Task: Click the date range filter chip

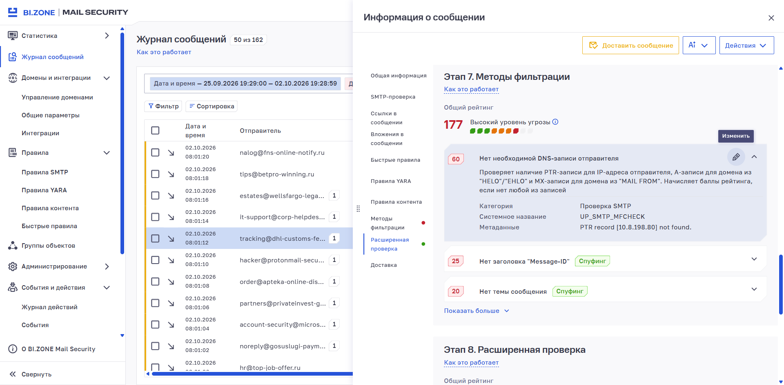Action: coord(245,84)
